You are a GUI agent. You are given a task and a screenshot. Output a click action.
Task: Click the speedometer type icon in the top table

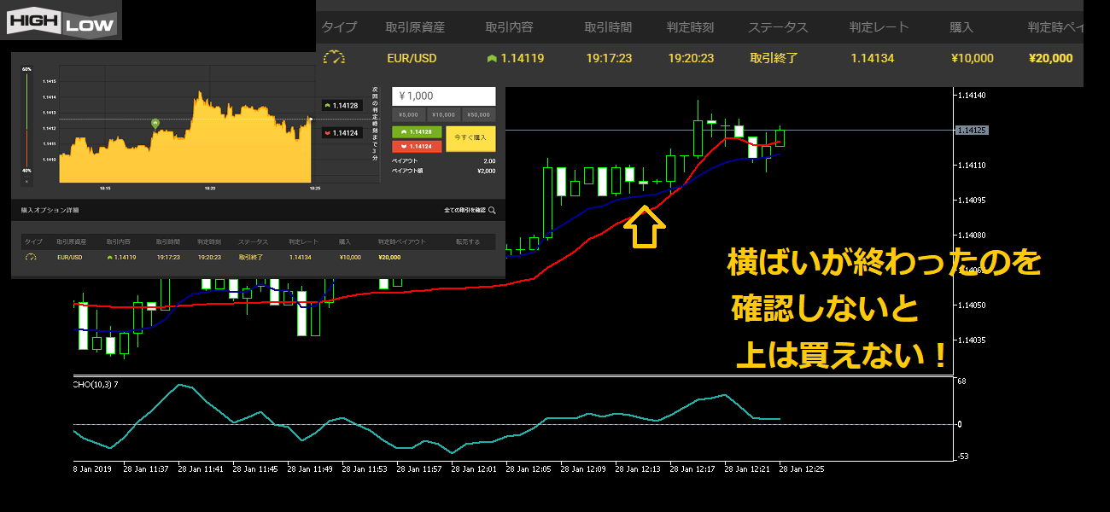334,58
